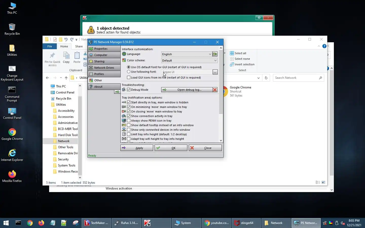Open About tab in PE Network Manager
This screenshot has width=365, height=228.
(104, 87)
